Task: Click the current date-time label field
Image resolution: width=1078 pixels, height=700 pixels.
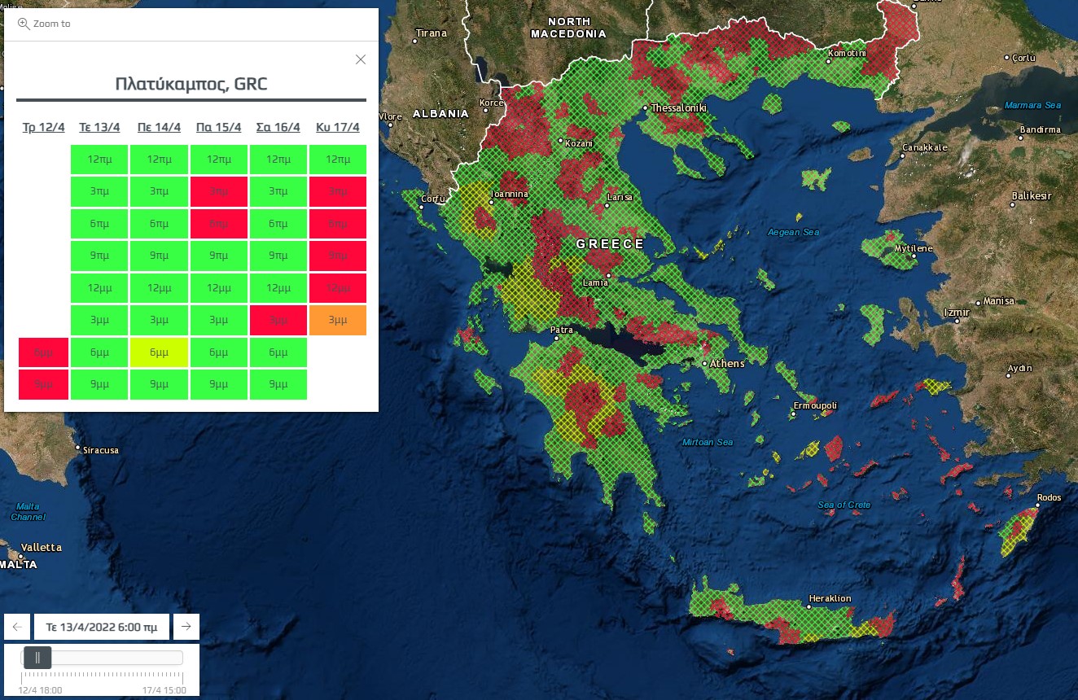Action: pos(102,627)
